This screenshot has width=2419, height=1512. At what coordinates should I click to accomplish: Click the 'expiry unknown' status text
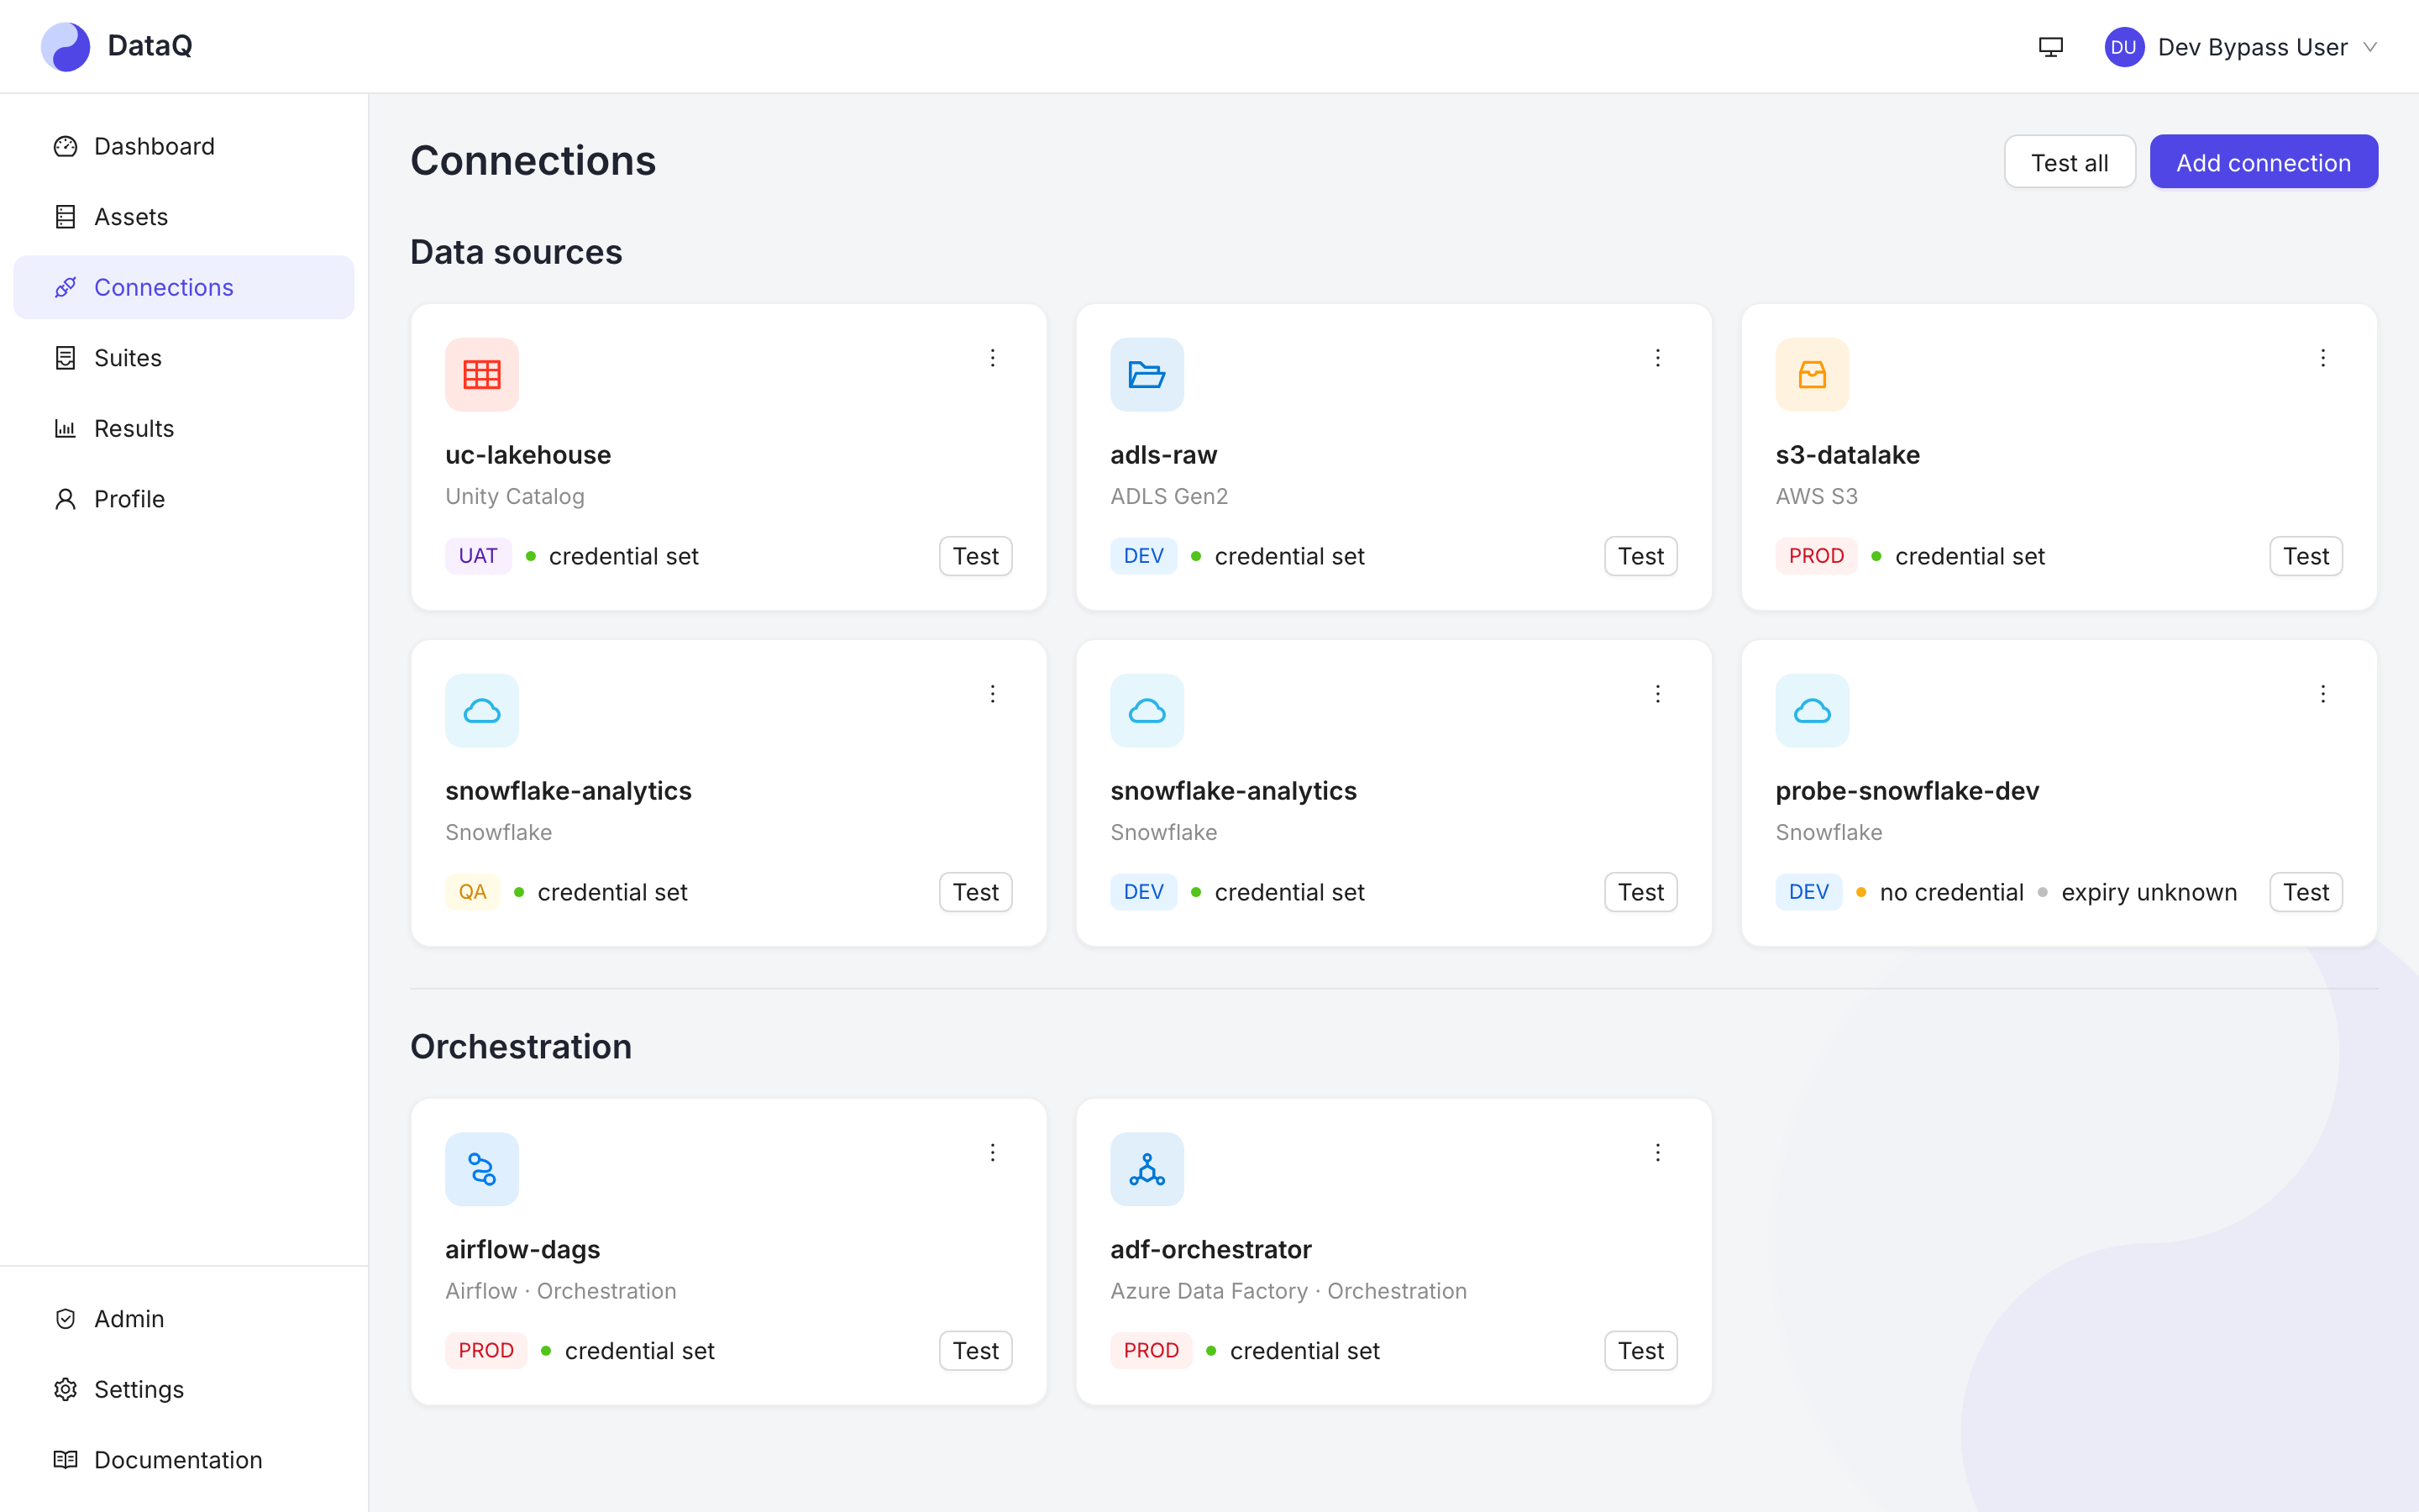tap(2149, 892)
